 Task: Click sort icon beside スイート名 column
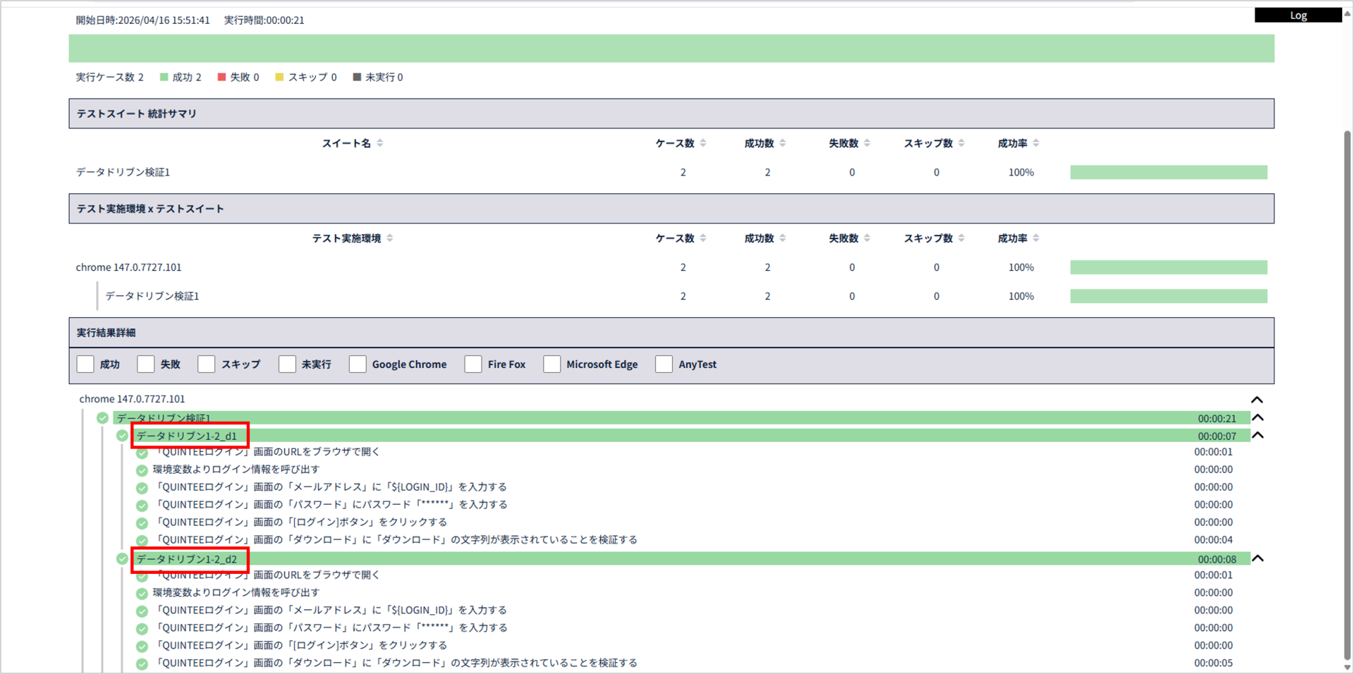[x=380, y=143]
